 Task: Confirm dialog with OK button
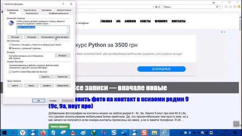[x=39, y=101]
